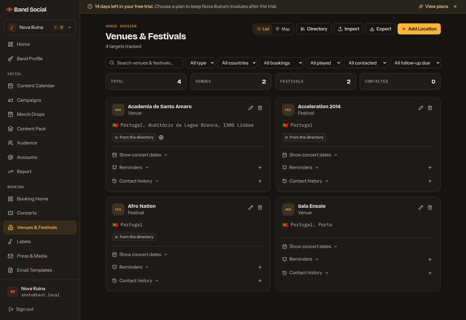Viewport: 466px width, 320px height.
Task: Dismiss the free trial banner
Action: [x=455, y=6]
